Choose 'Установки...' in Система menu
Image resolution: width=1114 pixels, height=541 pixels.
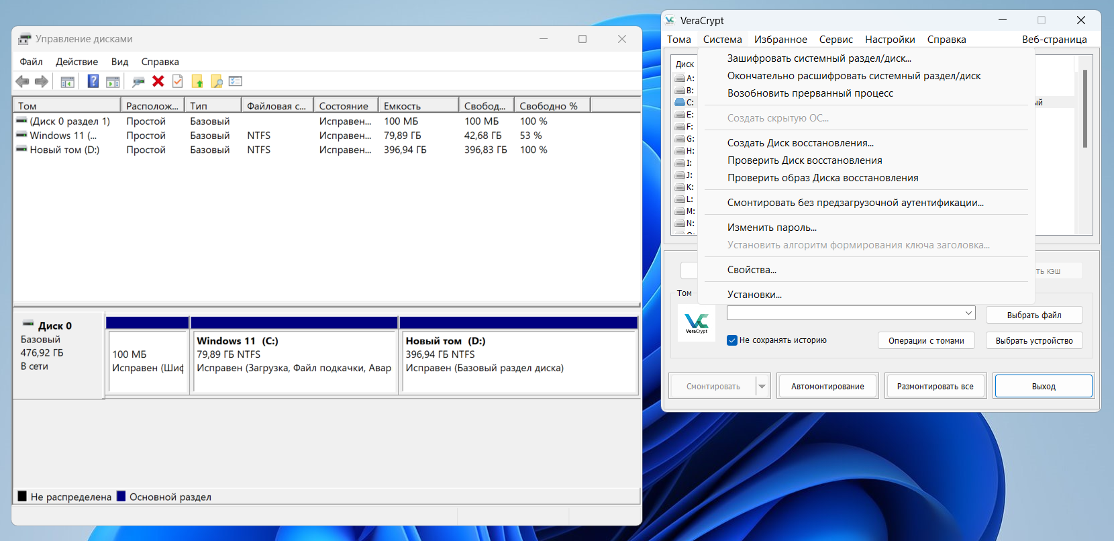coord(866,295)
